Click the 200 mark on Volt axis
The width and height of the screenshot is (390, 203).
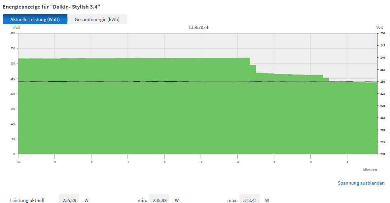pos(382,154)
